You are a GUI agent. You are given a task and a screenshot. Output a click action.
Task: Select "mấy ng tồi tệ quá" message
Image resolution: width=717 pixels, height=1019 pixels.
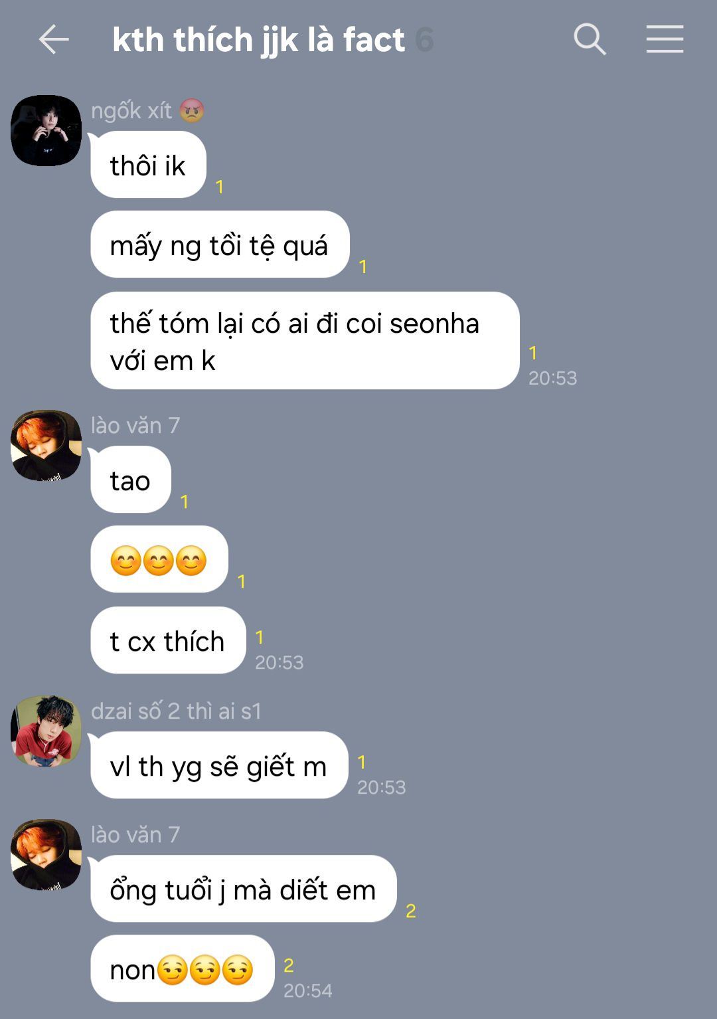tap(220, 244)
